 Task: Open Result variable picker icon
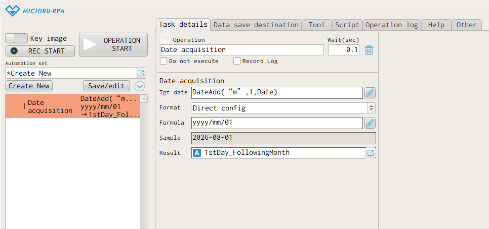(371, 153)
